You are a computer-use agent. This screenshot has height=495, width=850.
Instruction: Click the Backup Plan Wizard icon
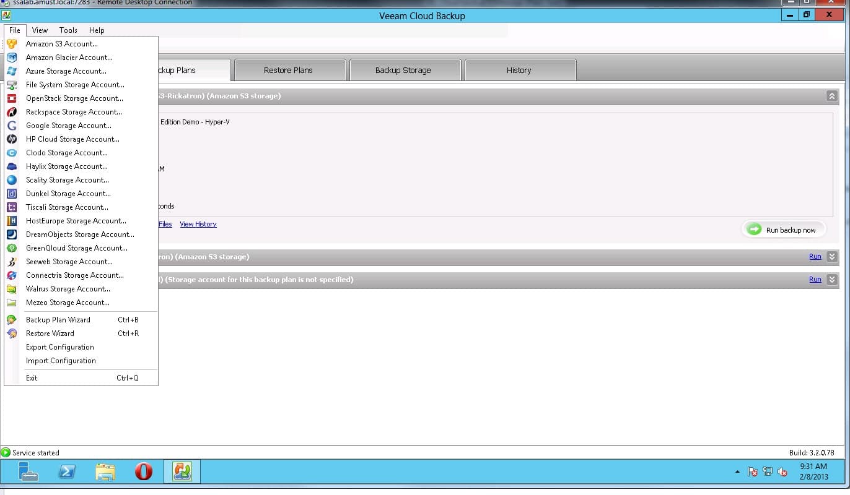click(x=12, y=320)
